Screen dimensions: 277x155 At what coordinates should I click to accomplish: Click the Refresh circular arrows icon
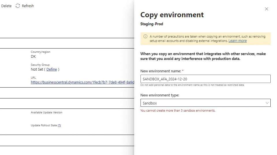point(18,6)
